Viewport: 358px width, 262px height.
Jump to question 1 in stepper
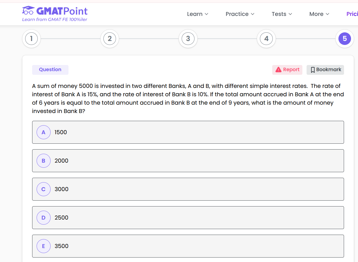click(x=32, y=39)
